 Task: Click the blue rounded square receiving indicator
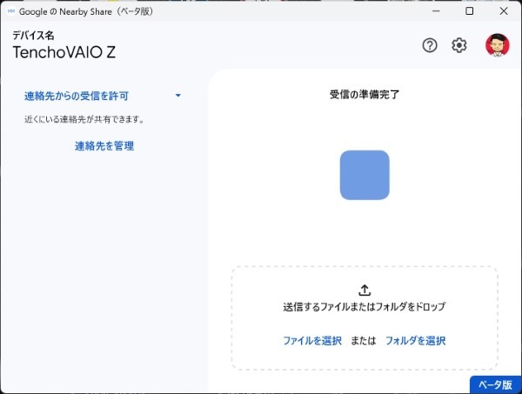[x=365, y=175]
